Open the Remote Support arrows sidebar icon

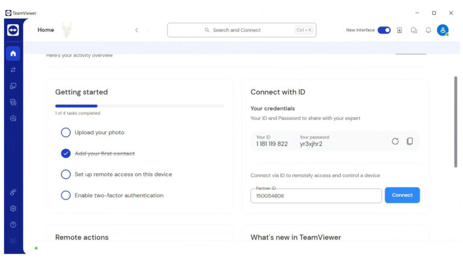(x=13, y=70)
